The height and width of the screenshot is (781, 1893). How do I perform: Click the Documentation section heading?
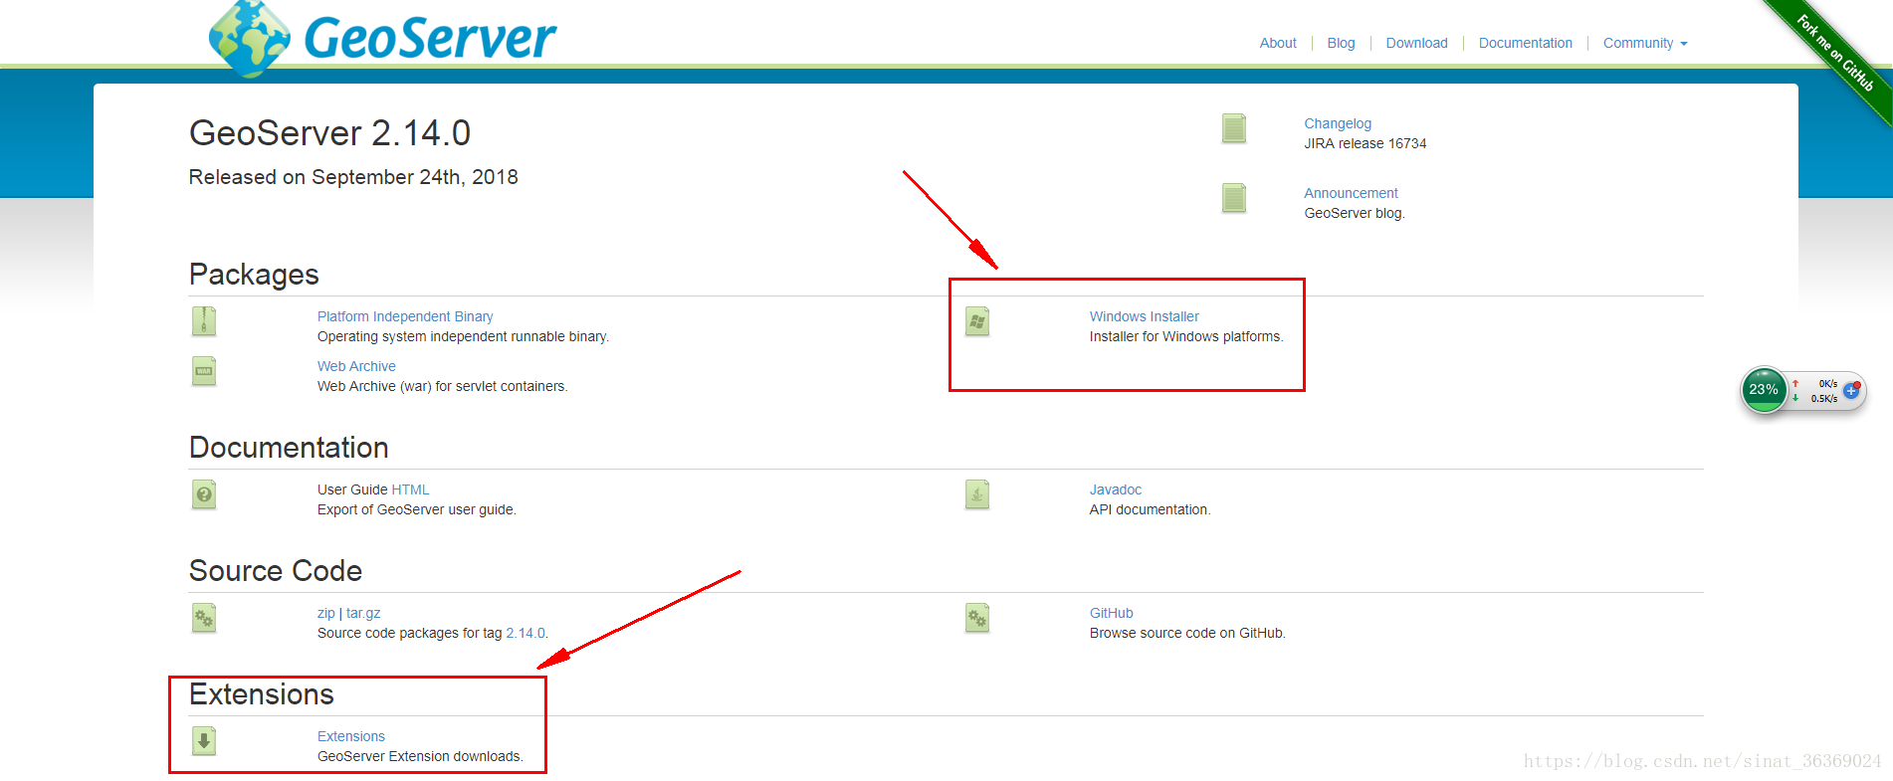(x=289, y=447)
